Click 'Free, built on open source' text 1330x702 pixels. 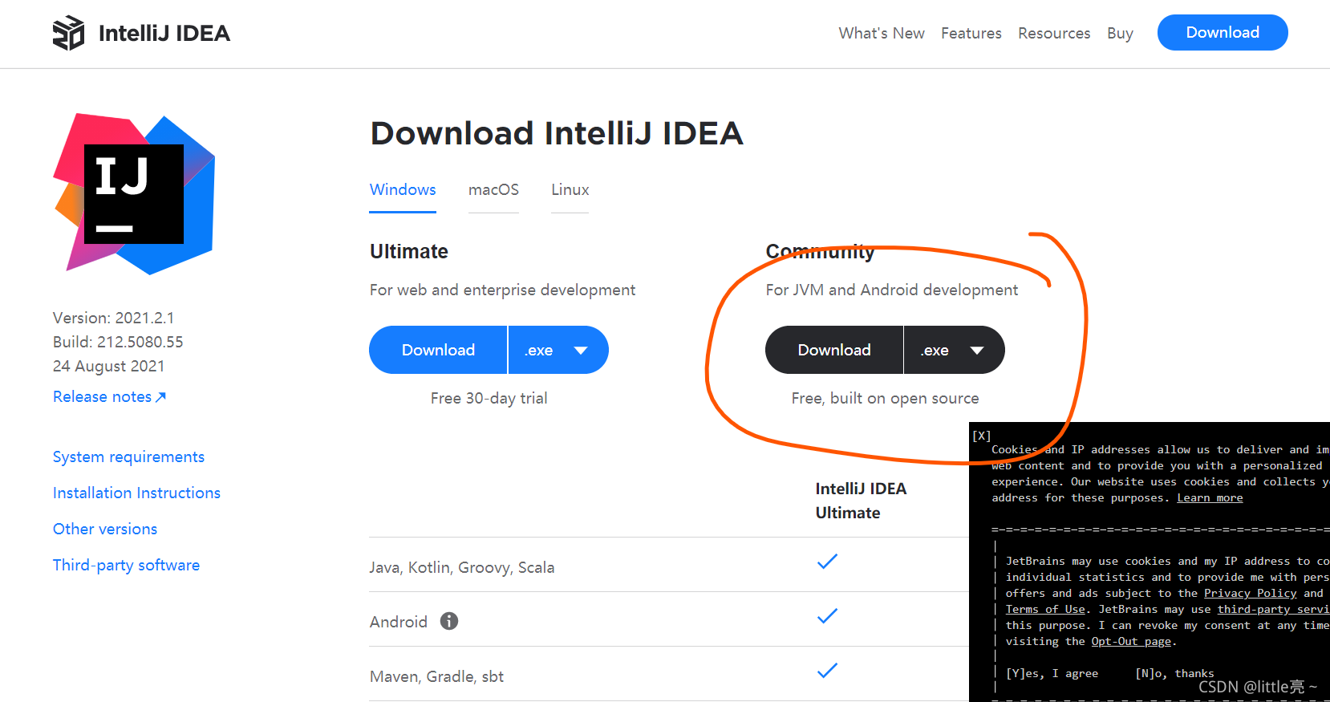(885, 398)
